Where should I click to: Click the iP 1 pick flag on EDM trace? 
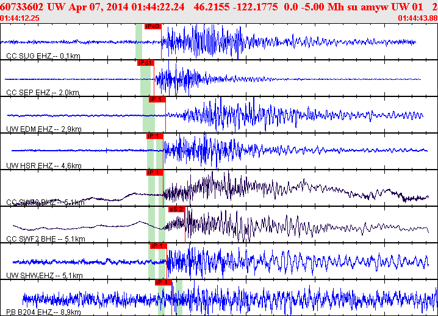click(x=157, y=99)
